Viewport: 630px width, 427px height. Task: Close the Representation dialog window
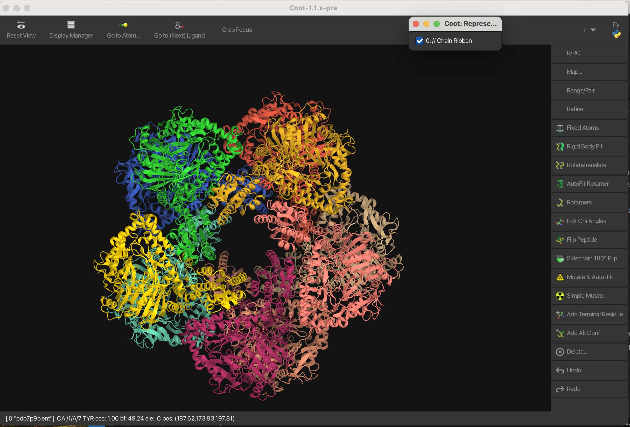[x=416, y=24]
